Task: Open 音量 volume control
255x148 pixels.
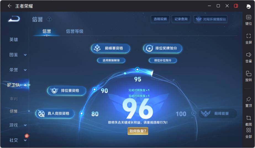Action: [x=248, y=55]
